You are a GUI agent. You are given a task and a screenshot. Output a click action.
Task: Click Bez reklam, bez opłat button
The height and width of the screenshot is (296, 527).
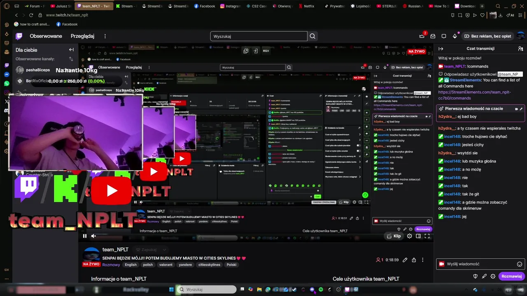point(487,36)
